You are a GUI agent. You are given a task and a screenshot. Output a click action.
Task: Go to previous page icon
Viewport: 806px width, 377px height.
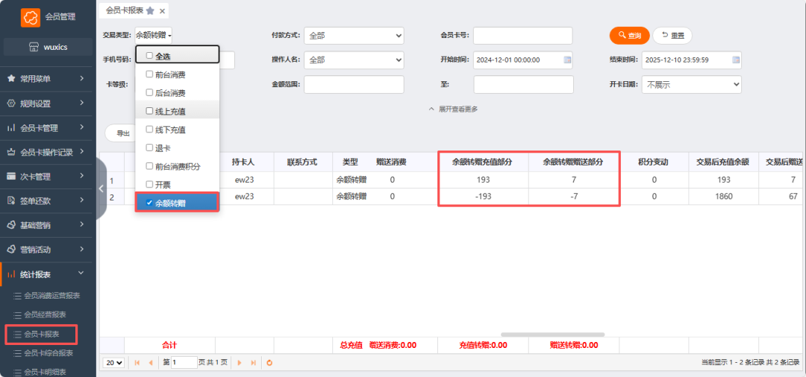tap(151, 363)
